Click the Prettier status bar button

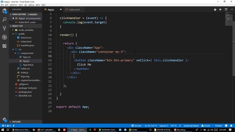(218, 126)
